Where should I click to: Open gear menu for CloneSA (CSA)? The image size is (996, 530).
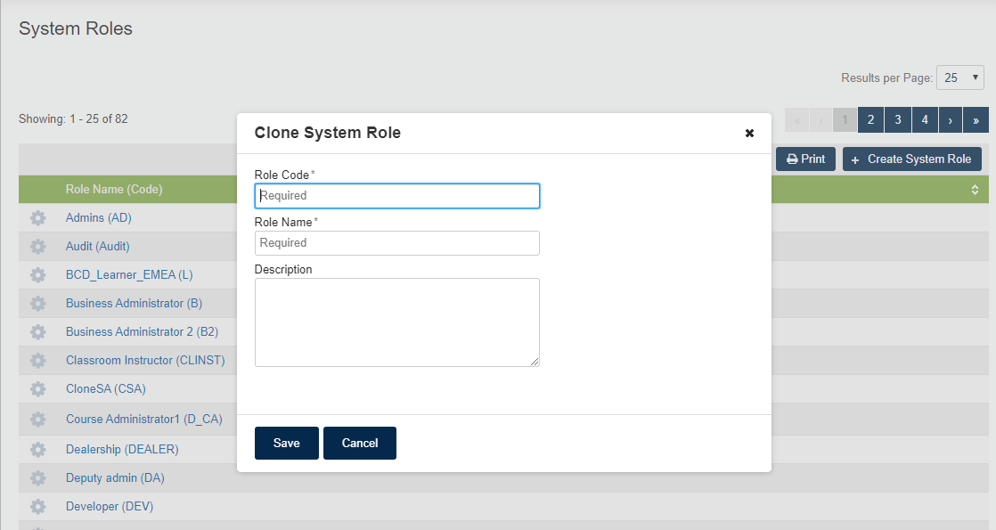[x=38, y=389]
